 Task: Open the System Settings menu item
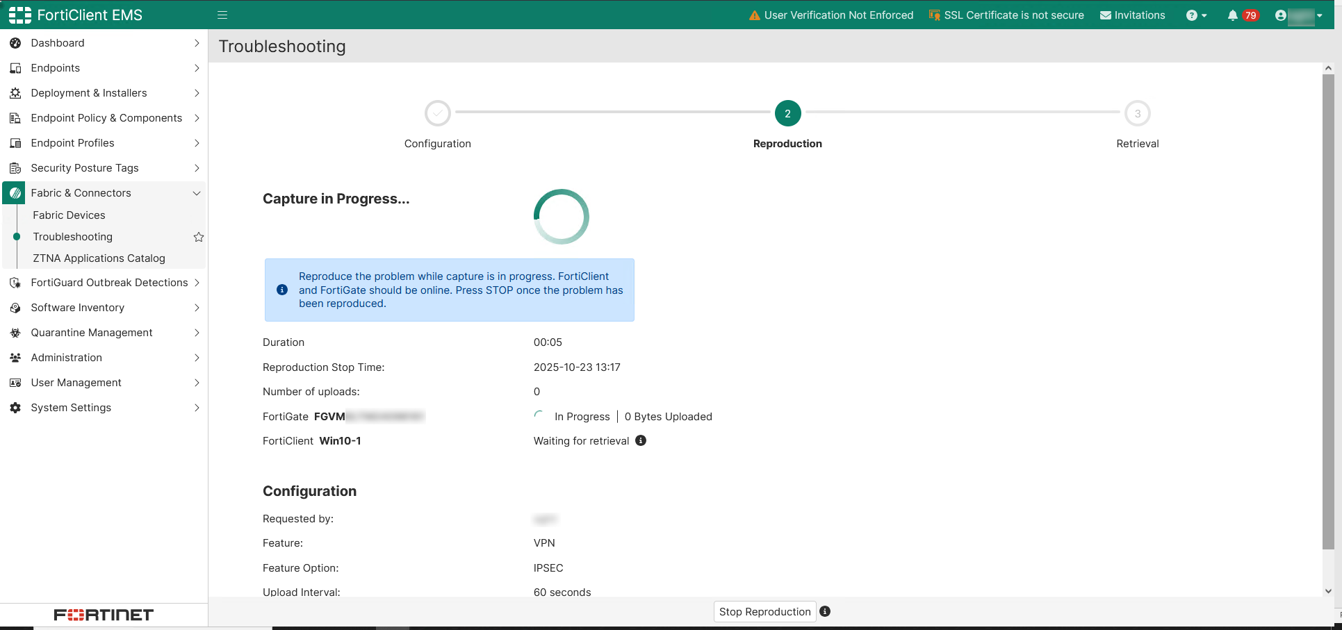(71, 408)
